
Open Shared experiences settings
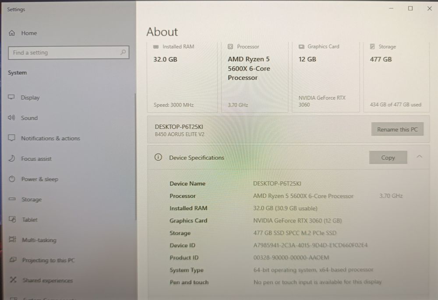(x=47, y=280)
